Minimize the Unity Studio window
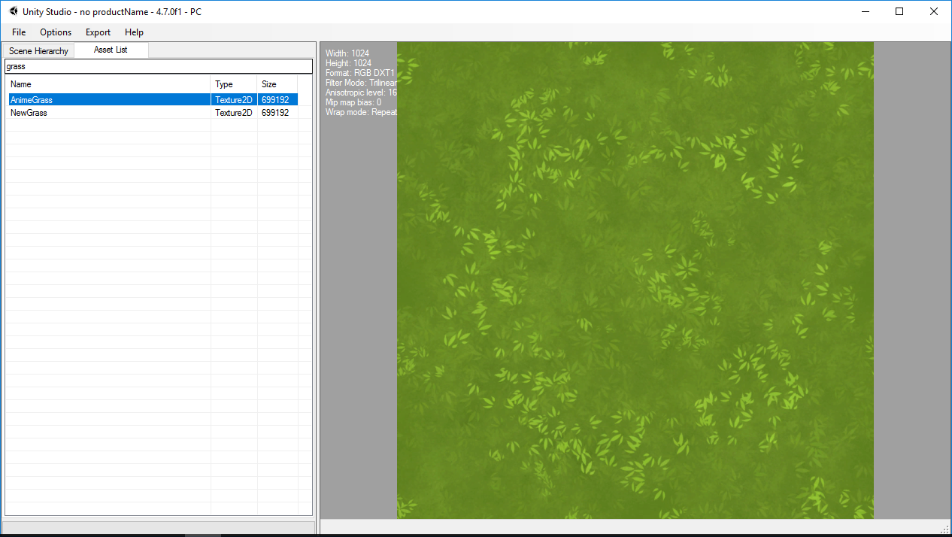This screenshot has height=537, width=952. click(865, 11)
